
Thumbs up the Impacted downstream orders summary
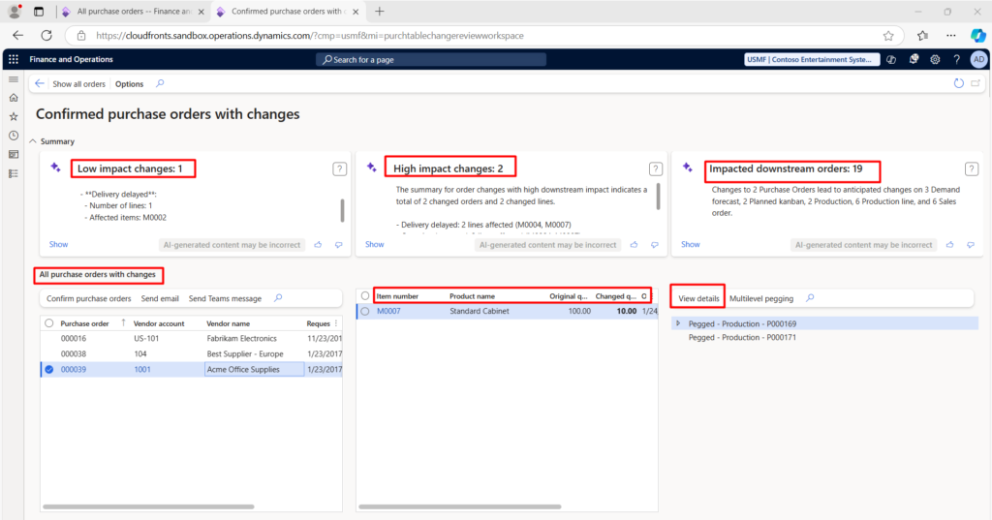point(949,245)
